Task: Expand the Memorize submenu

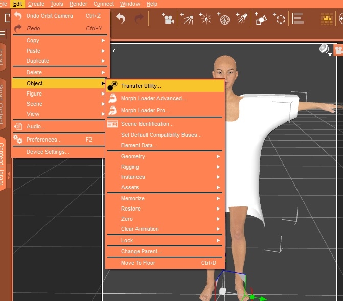Action: 164,198
